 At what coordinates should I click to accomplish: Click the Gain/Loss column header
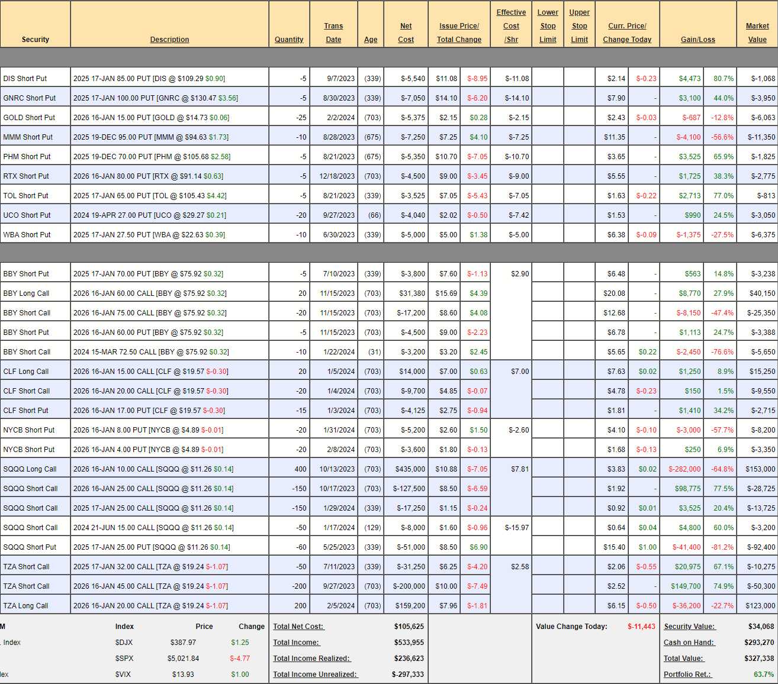pyautogui.click(x=697, y=40)
